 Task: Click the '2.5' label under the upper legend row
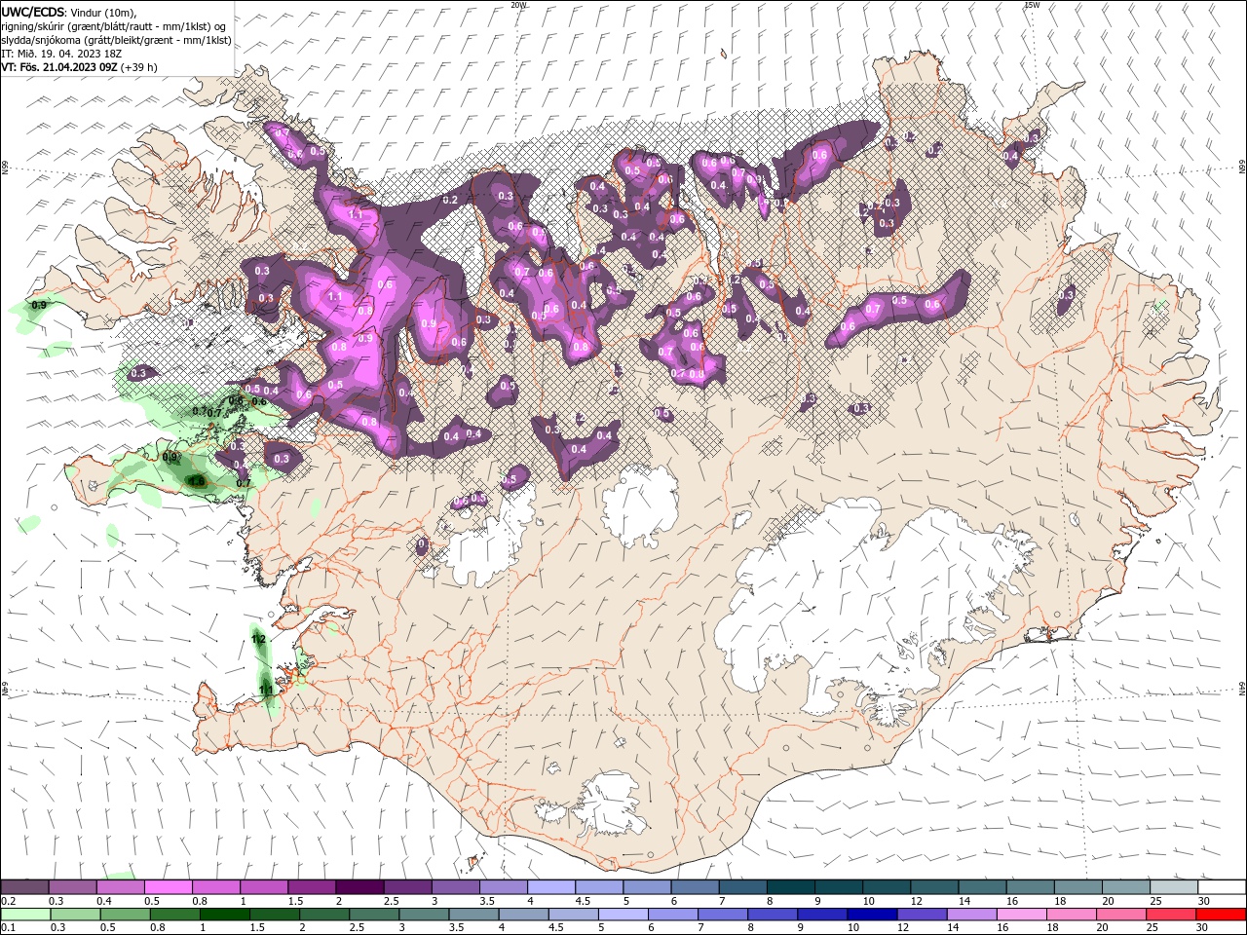391,901
